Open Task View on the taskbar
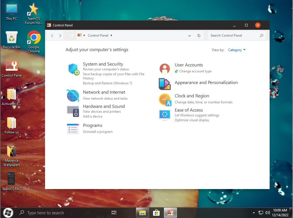 [114, 213]
